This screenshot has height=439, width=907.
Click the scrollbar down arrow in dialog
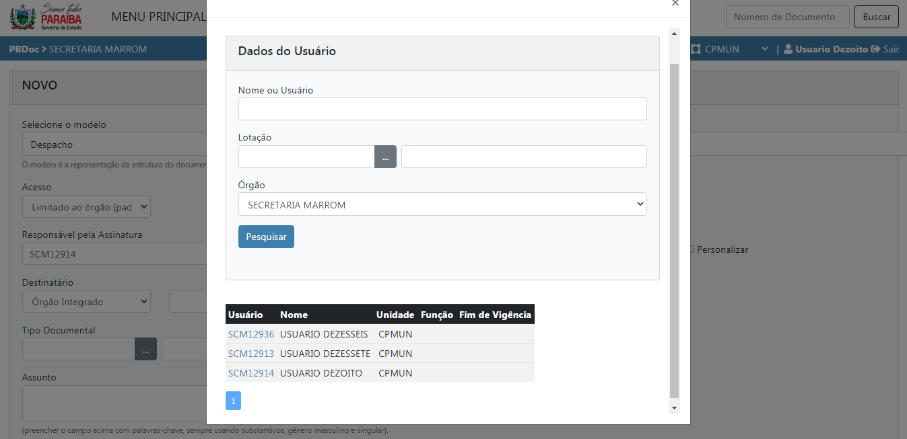(675, 408)
